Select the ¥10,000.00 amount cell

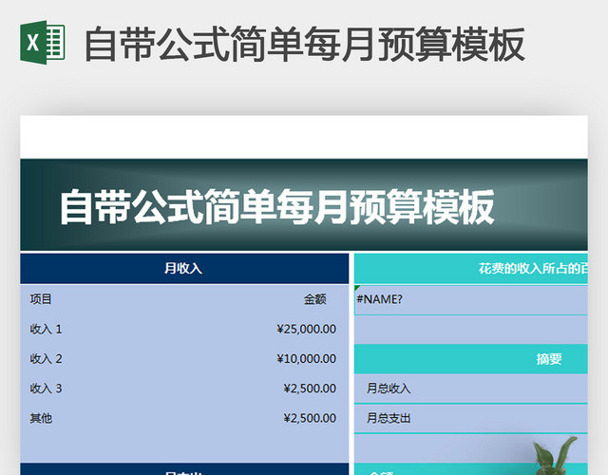tap(306, 359)
